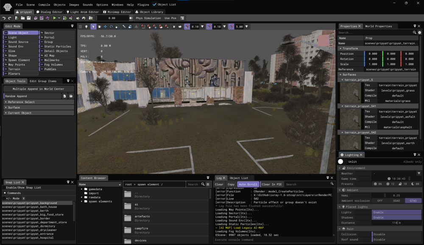
Task: Open the play button dropdown arrow
Action: [x=59, y=18]
